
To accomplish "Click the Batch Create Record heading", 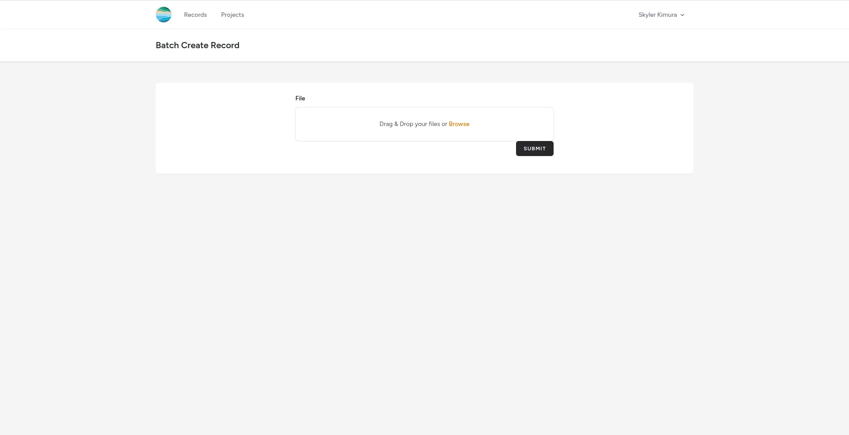I will pos(198,45).
